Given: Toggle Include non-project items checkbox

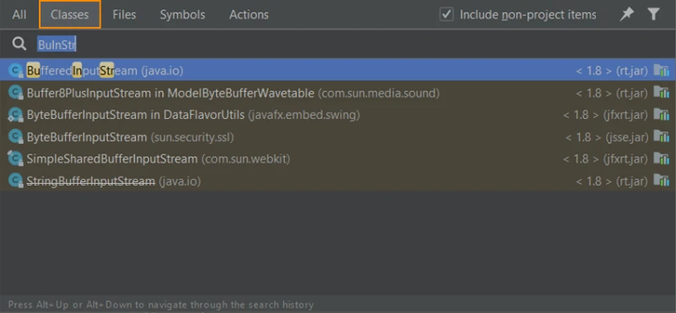Looking at the screenshot, I should (x=446, y=14).
